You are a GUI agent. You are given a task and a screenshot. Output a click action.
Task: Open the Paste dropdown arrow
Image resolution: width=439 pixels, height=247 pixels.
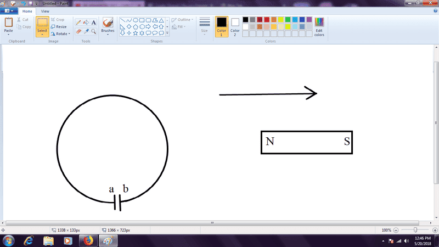tap(8, 34)
